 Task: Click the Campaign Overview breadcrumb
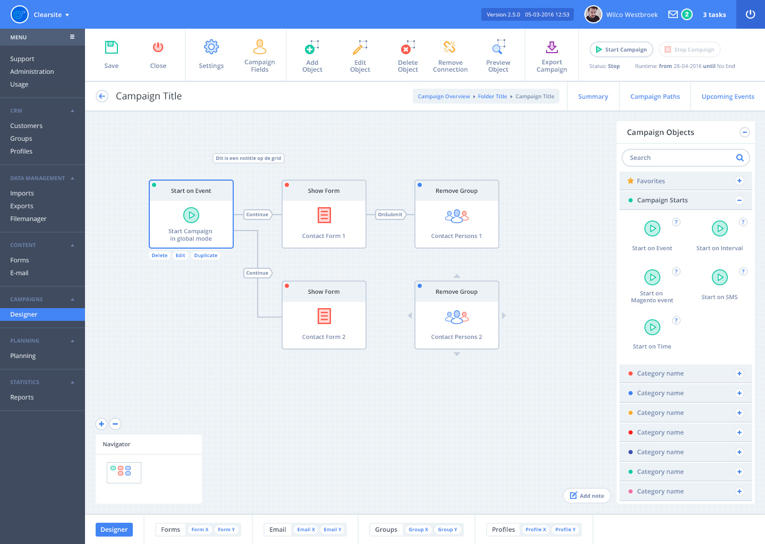pyautogui.click(x=444, y=97)
